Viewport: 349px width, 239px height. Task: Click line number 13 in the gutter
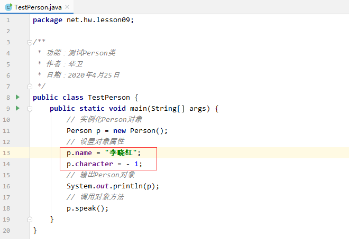pyautogui.click(x=6, y=153)
